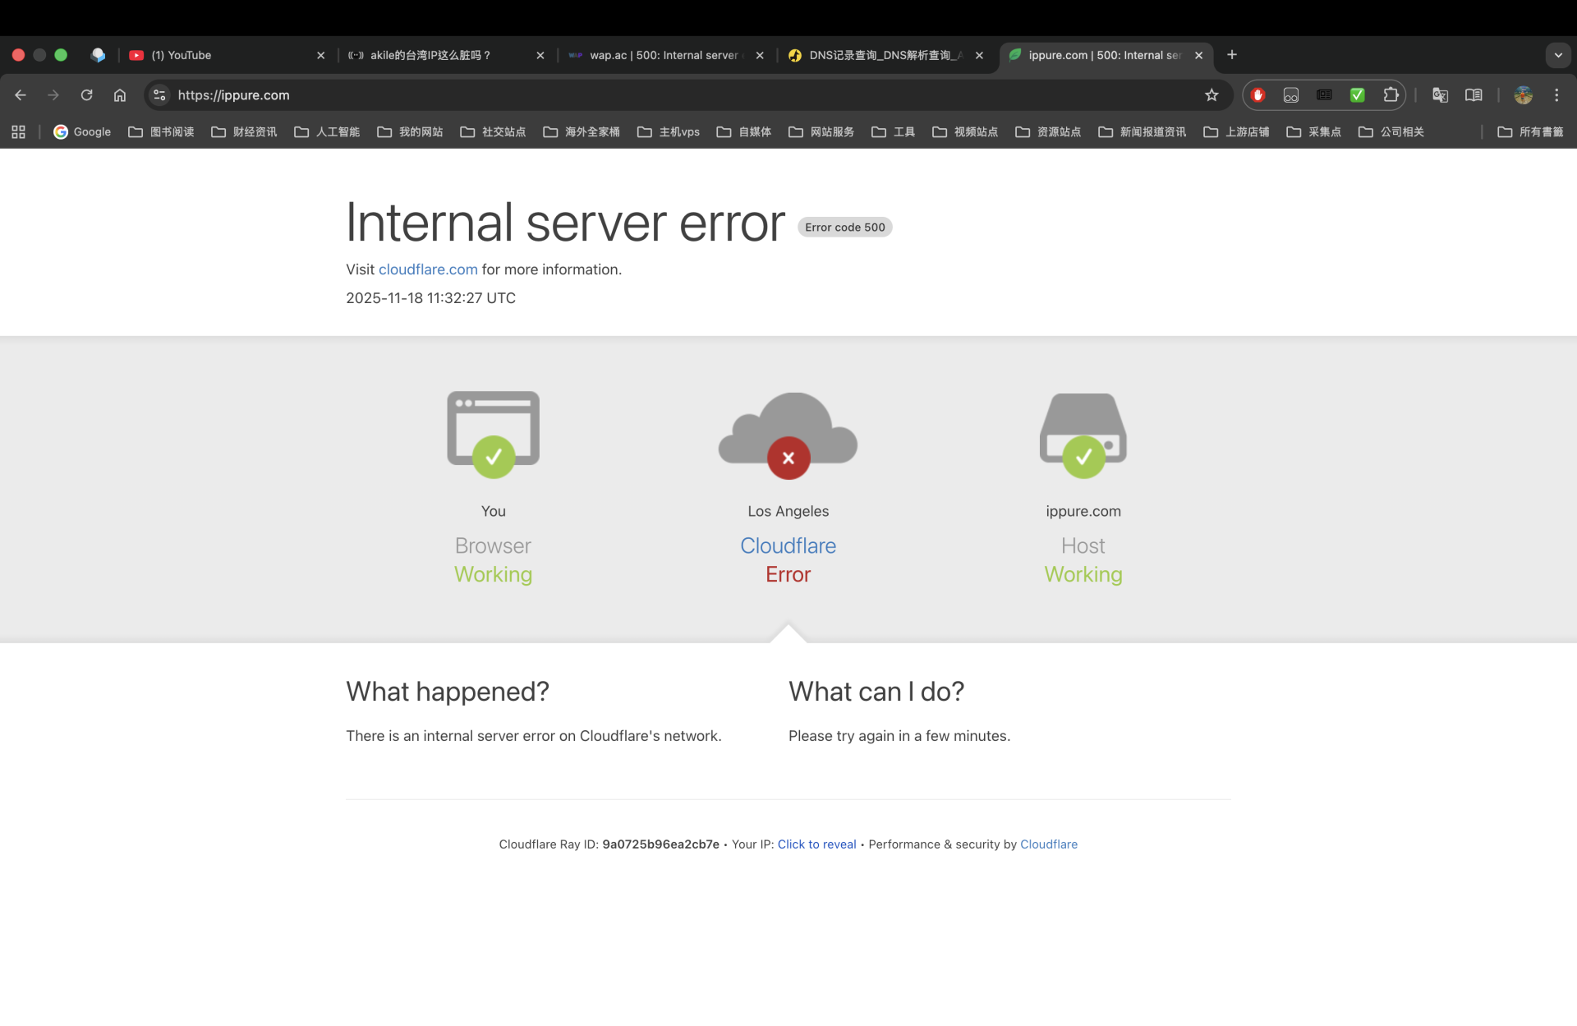Click the Ray ID 9a0725b96ea2cb7e text

(x=660, y=844)
